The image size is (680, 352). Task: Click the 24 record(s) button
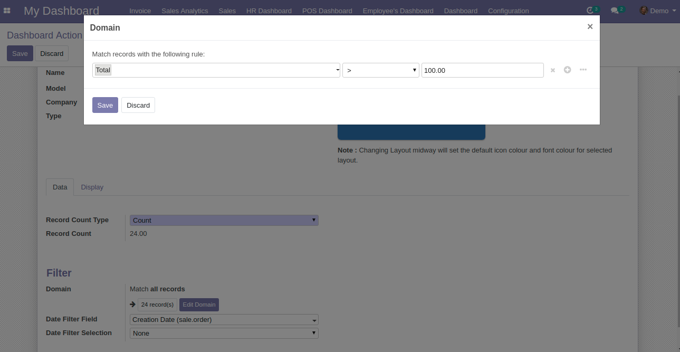157,305
